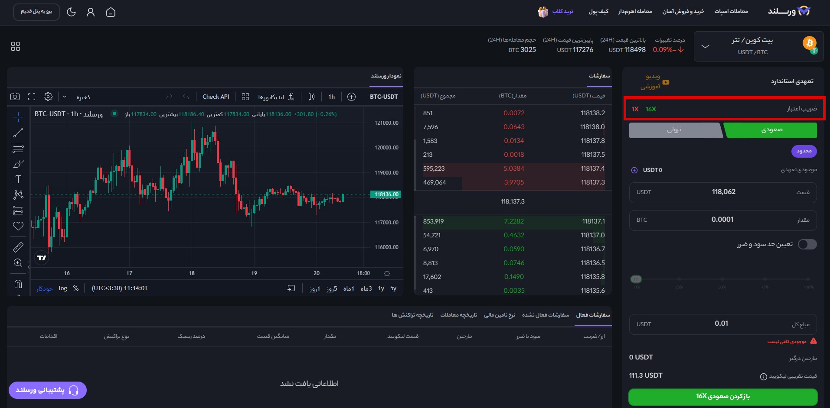Open ورسلند support chat
Screen dimensions: 830x408
(x=47, y=390)
